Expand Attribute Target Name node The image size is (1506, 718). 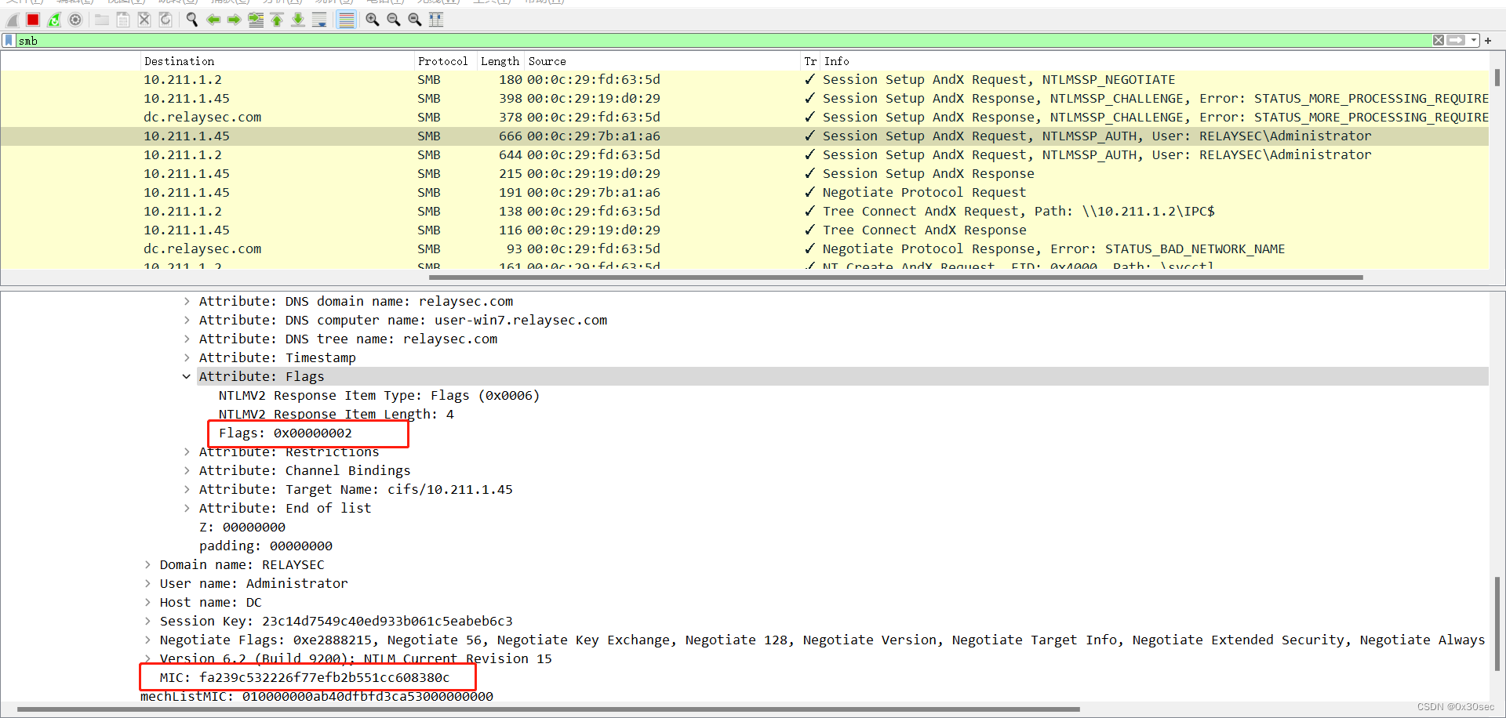pos(187,489)
